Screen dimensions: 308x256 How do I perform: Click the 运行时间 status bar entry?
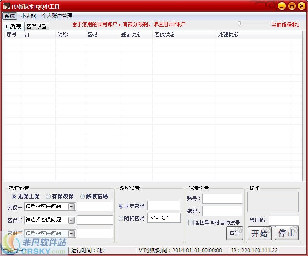click(88, 251)
